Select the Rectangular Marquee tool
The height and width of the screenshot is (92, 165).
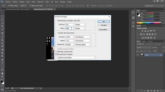pyautogui.click(x=2, y=16)
